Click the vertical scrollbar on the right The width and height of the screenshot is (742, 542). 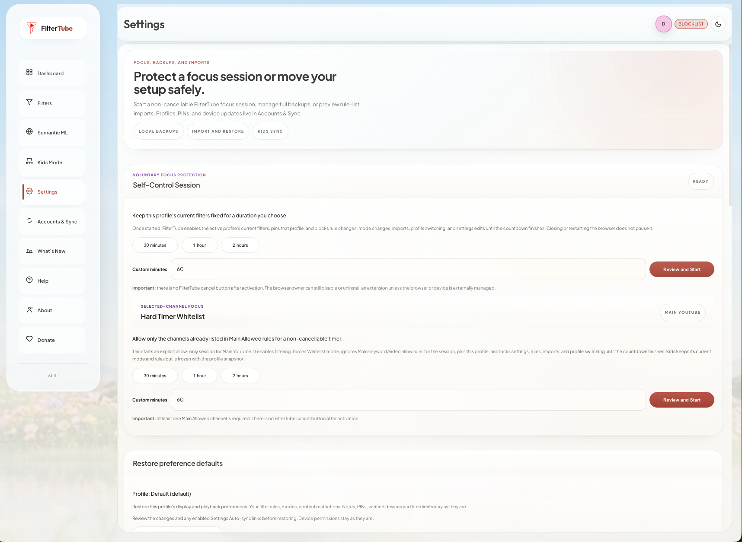pyautogui.click(x=730, y=125)
